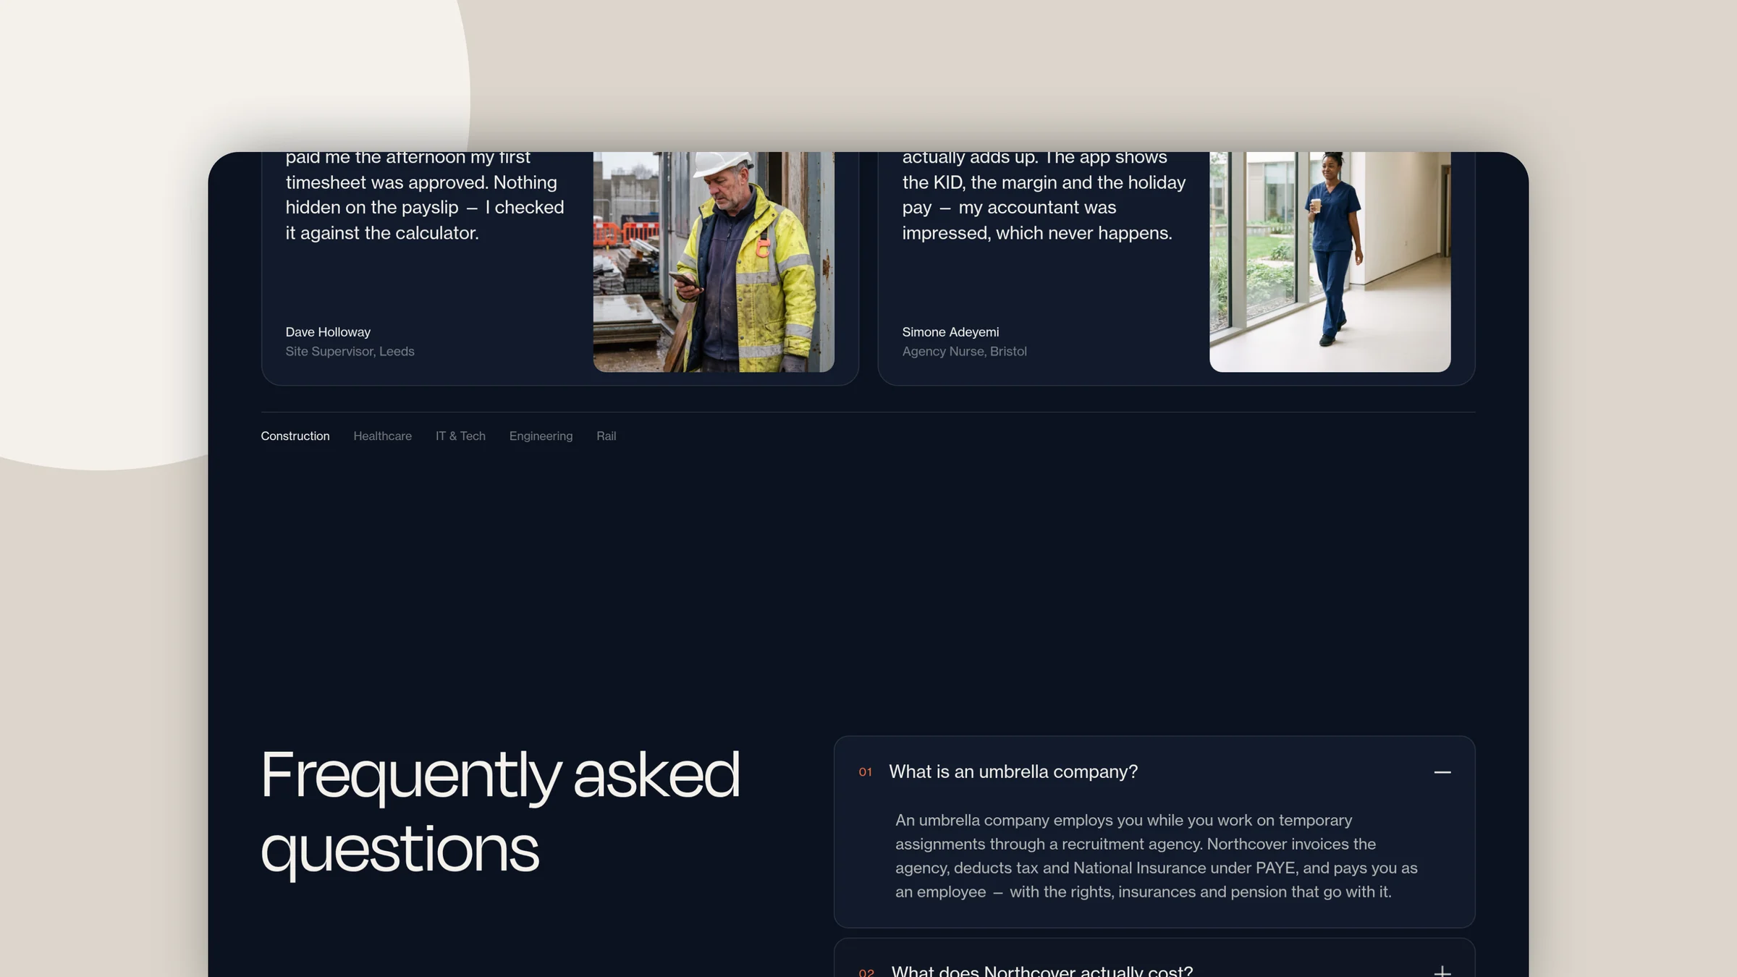Click Dave Holloway's payslip testimonial quote
This screenshot has height=977, width=1737.
(425, 195)
